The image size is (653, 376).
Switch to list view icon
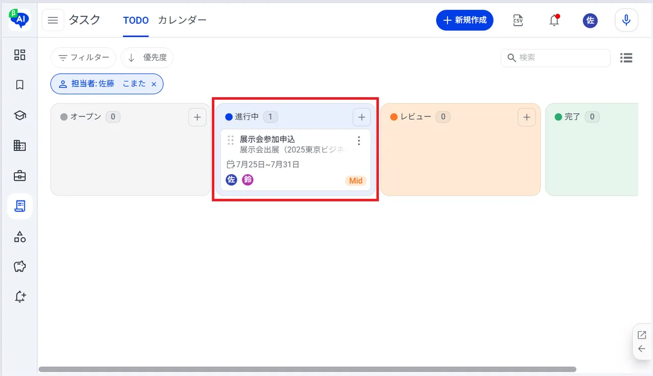tap(626, 58)
